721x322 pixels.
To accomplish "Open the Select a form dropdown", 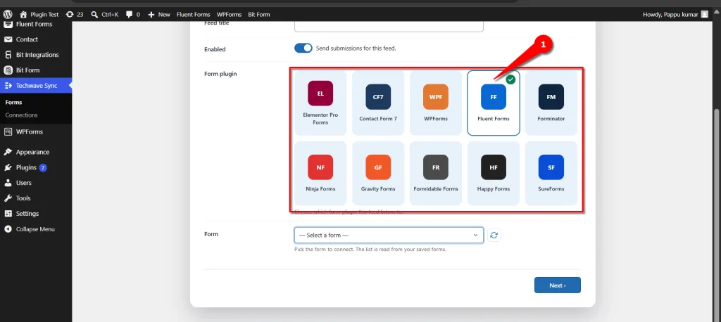I will tap(389, 236).
